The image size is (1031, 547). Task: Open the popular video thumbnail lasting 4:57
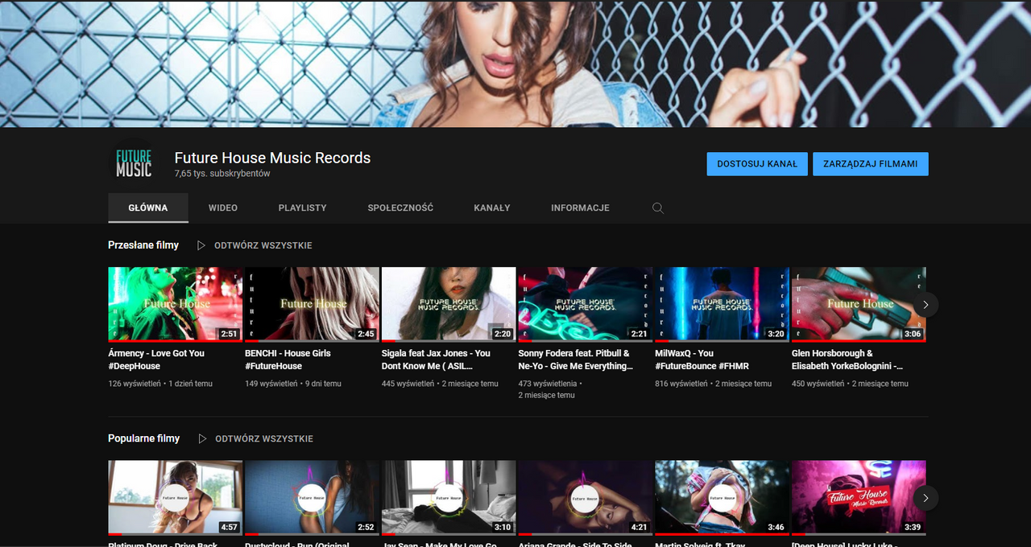(x=176, y=498)
